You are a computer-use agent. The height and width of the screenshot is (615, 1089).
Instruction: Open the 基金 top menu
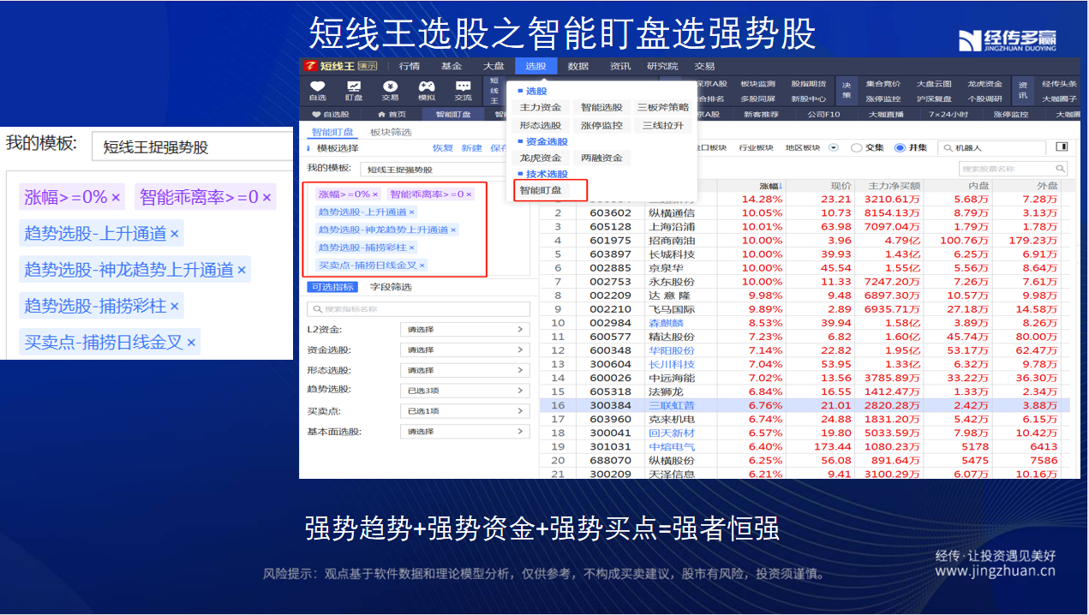[452, 66]
